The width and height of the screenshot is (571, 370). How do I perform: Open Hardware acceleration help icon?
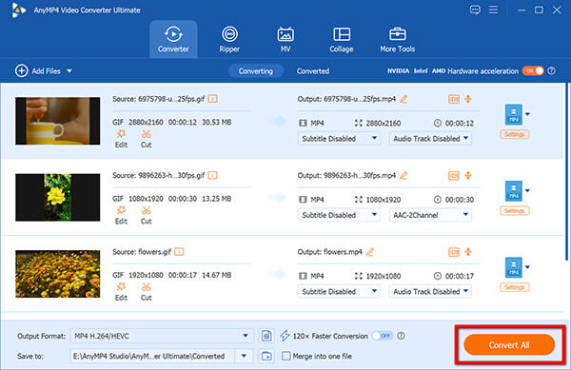[552, 71]
